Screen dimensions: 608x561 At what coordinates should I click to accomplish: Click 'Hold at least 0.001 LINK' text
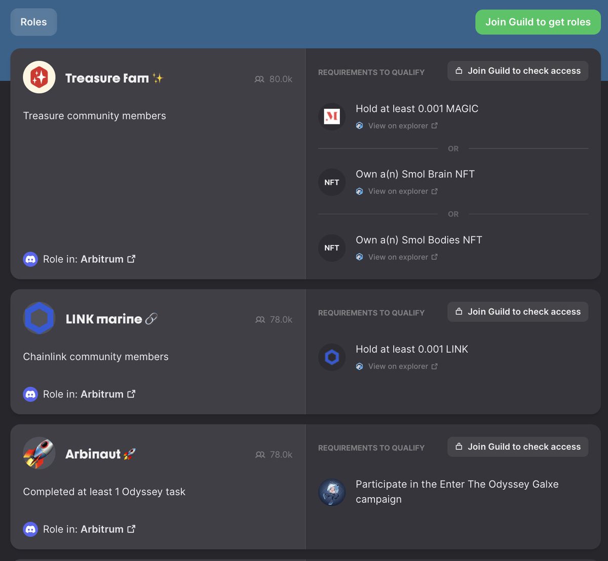pos(412,349)
